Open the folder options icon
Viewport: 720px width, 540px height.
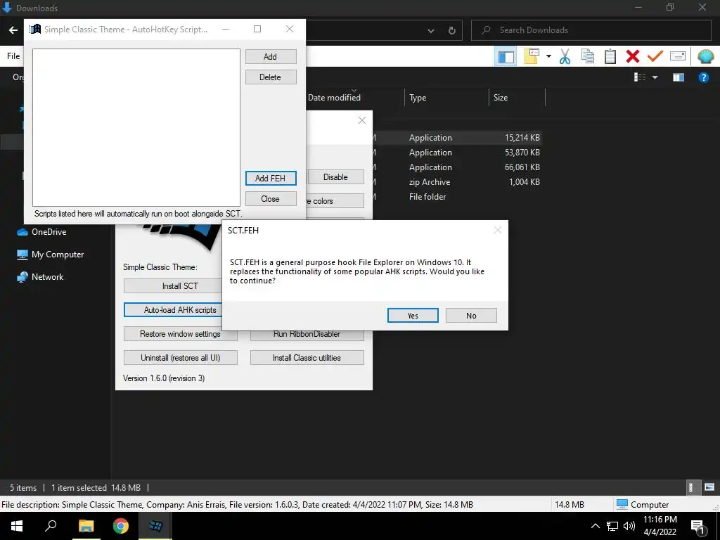(532, 56)
